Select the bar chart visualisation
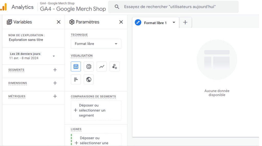This screenshot has width=262, height=146. pos(76,79)
